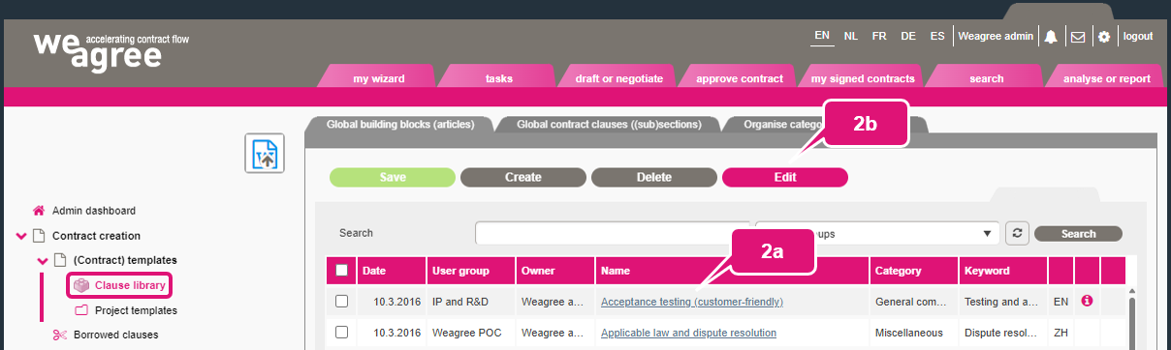Sort by the Category column header

[x=913, y=271]
